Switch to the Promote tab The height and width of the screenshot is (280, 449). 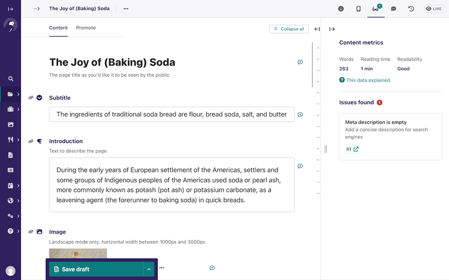click(x=86, y=28)
